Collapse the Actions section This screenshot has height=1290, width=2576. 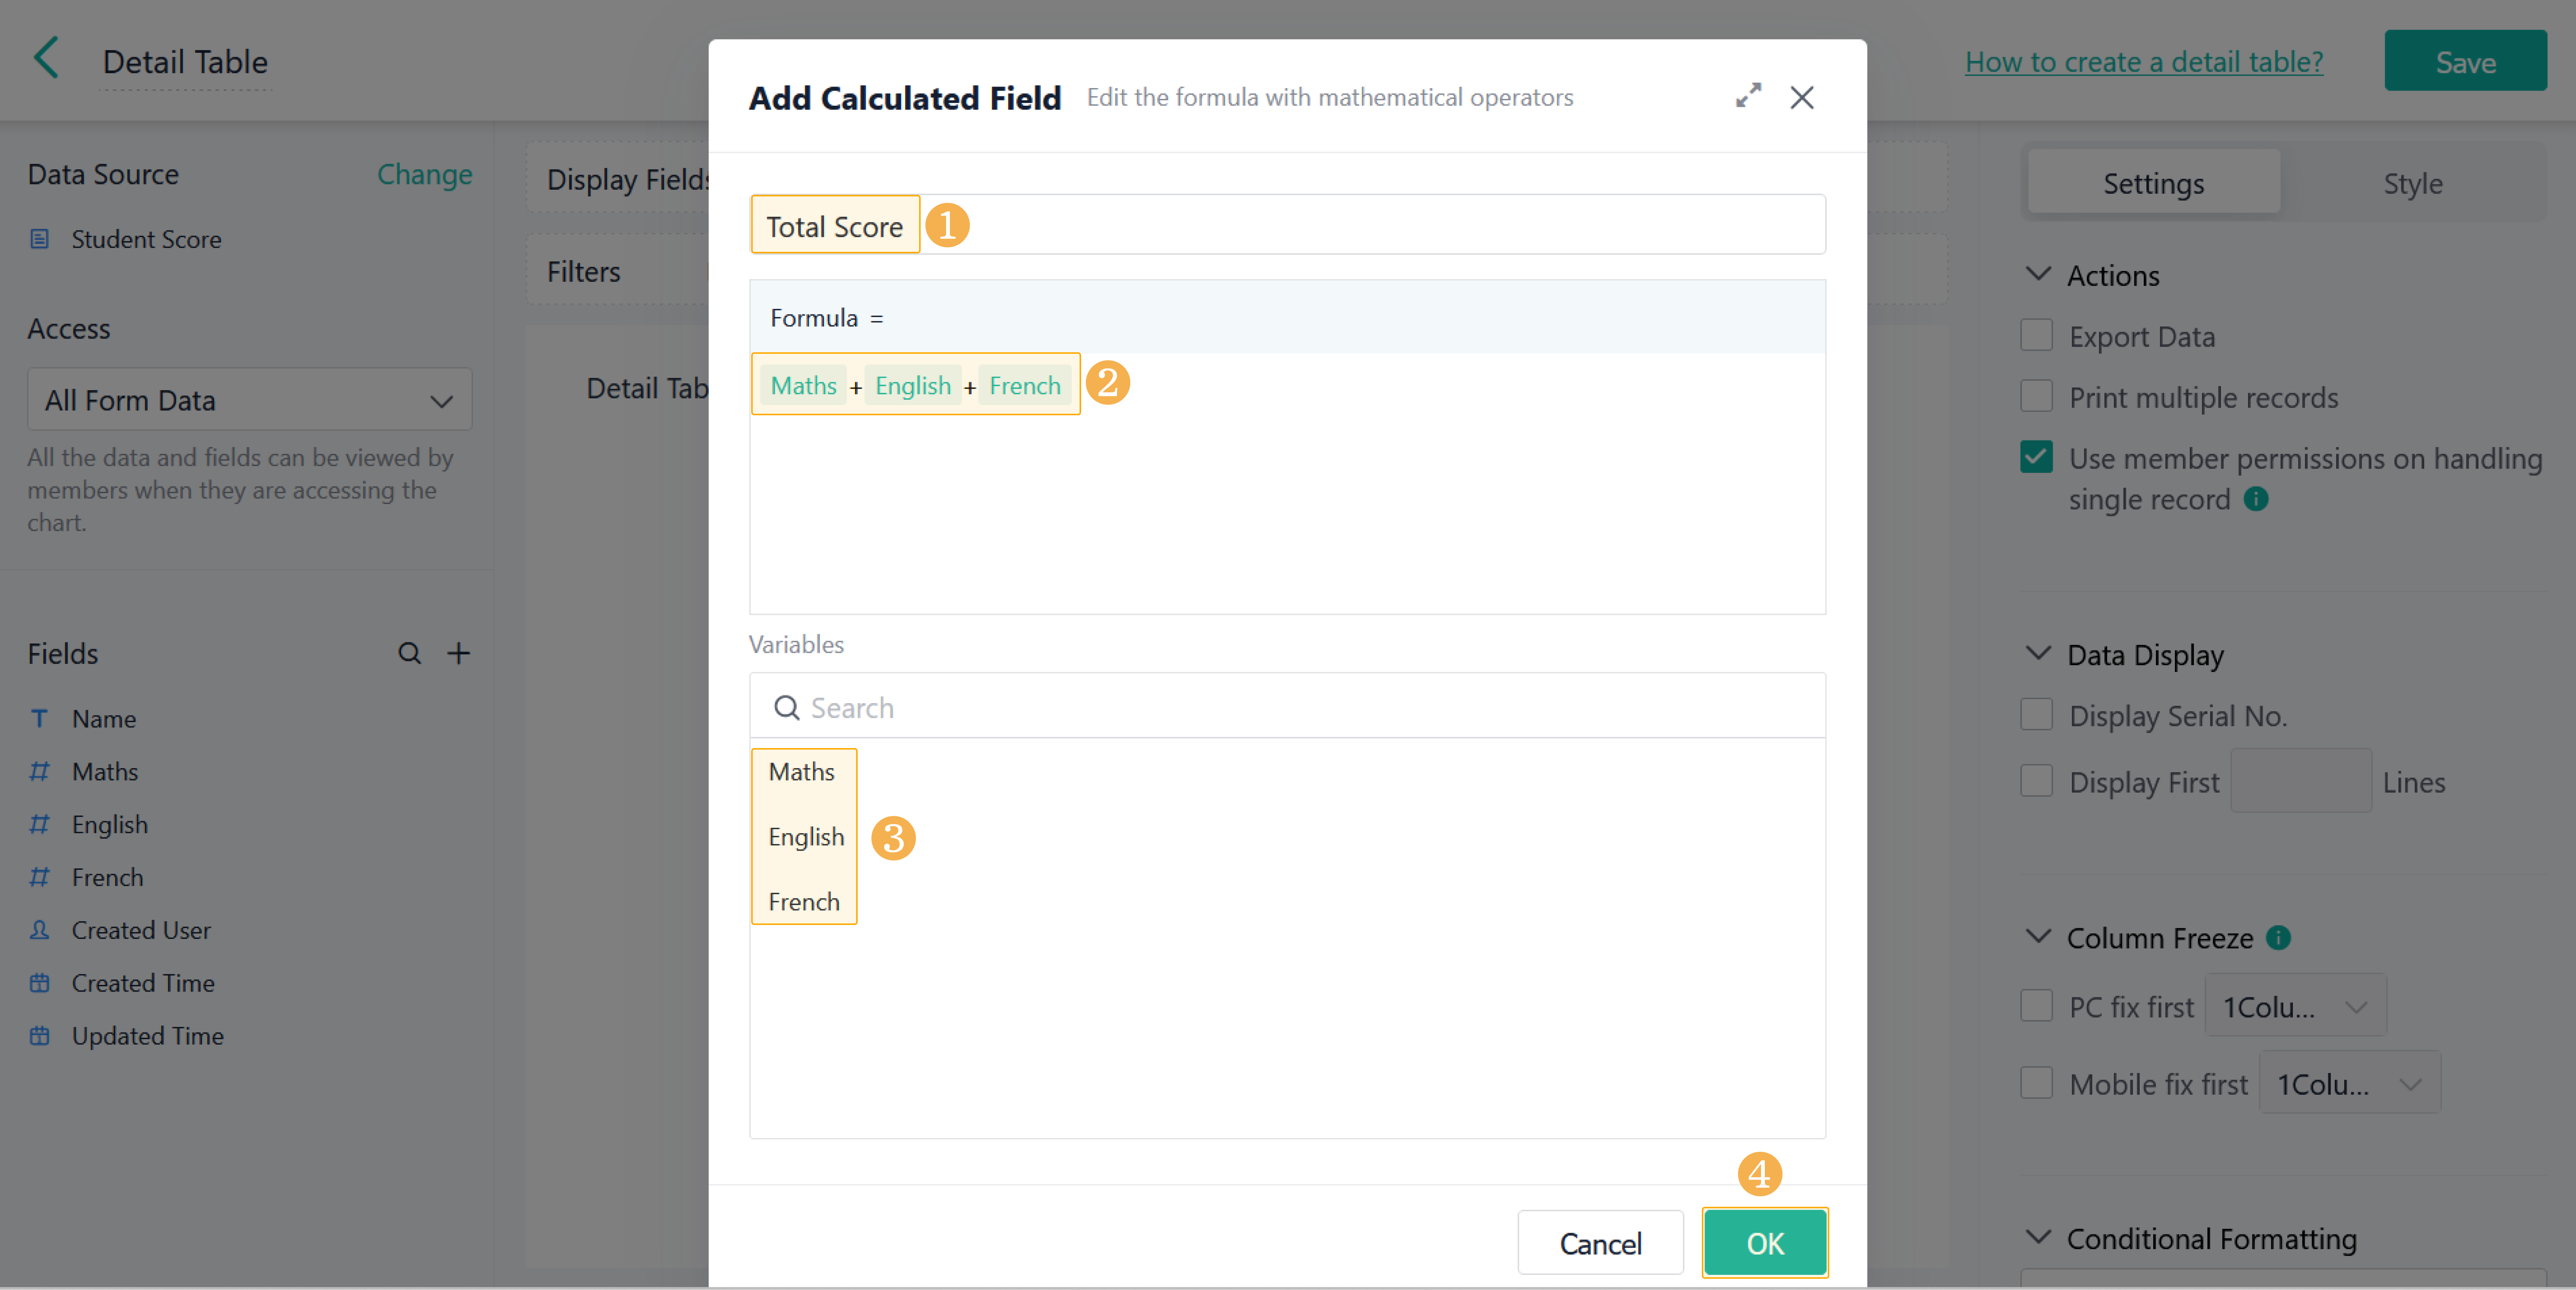pos(2038,275)
